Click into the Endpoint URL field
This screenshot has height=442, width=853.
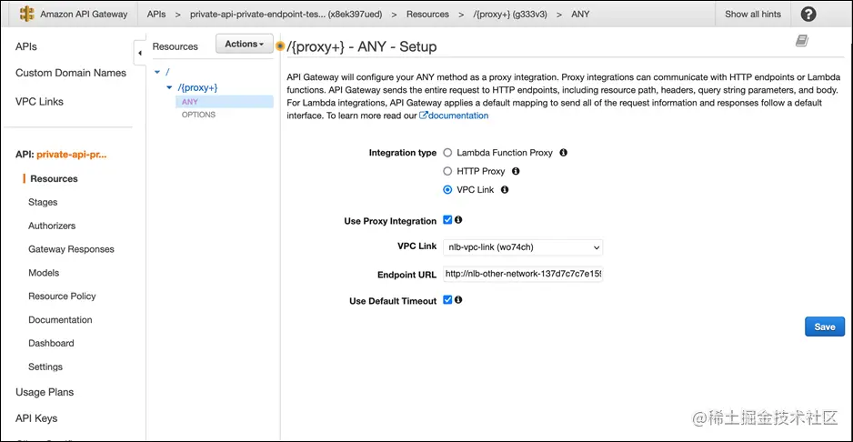[x=523, y=275]
